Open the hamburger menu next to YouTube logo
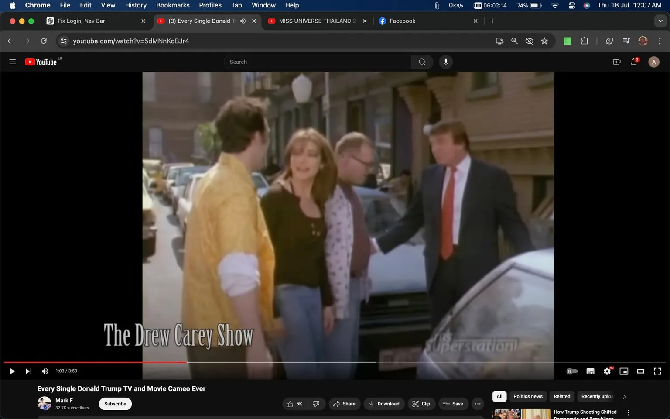Screen dimensions: 670x419 [12, 62]
